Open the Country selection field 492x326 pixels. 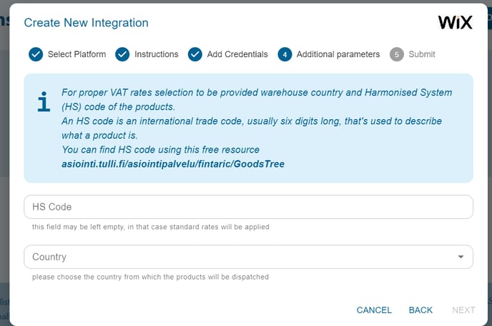click(248, 257)
